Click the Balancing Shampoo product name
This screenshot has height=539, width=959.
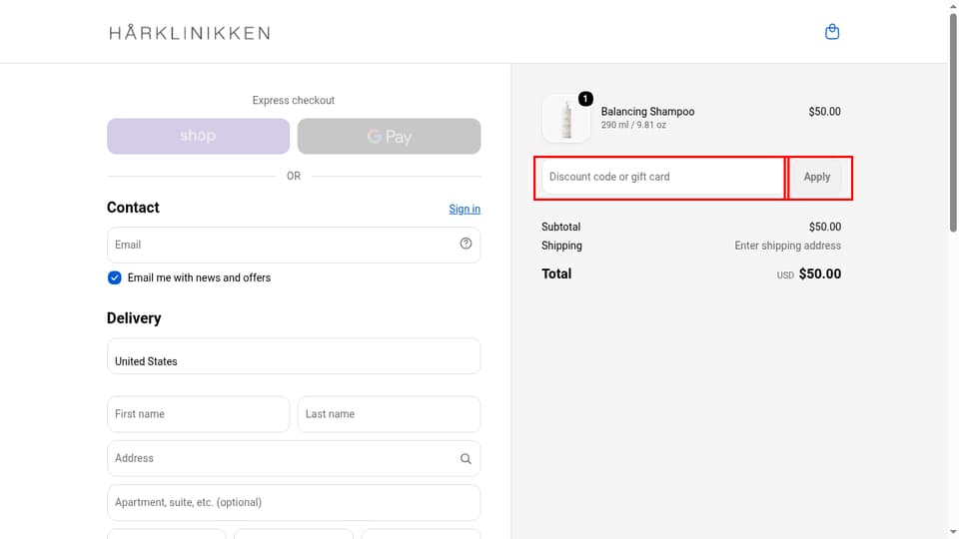[x=647, y=111]
